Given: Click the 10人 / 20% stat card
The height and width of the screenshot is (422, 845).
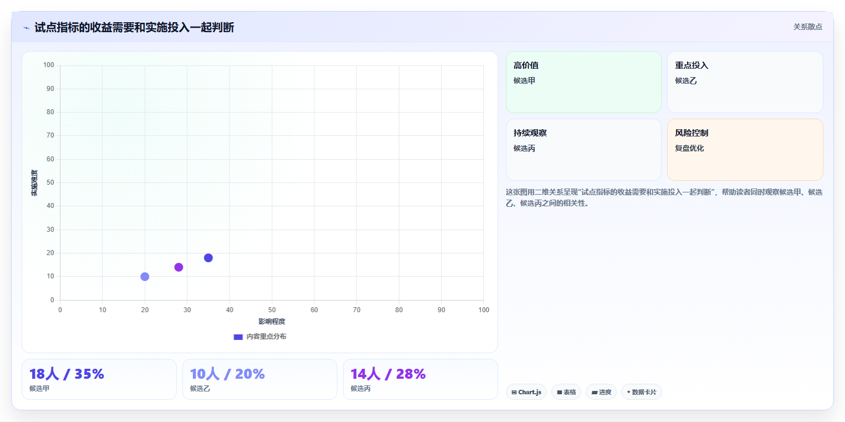Looking at the screenshot, I should coord(260,379).
